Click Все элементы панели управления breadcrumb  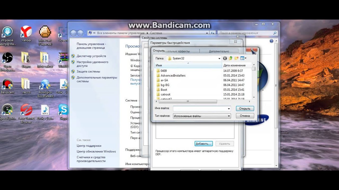point(121,33)
